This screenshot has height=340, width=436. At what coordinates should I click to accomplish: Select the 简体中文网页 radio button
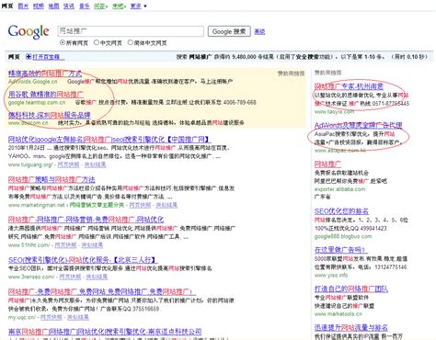pyautogui.click(x=131, y=42)
